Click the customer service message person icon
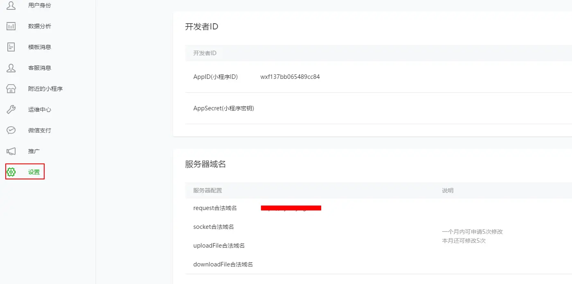Viewport: 572px width, 284px height. pyautogui.click(x=11, y=68)
